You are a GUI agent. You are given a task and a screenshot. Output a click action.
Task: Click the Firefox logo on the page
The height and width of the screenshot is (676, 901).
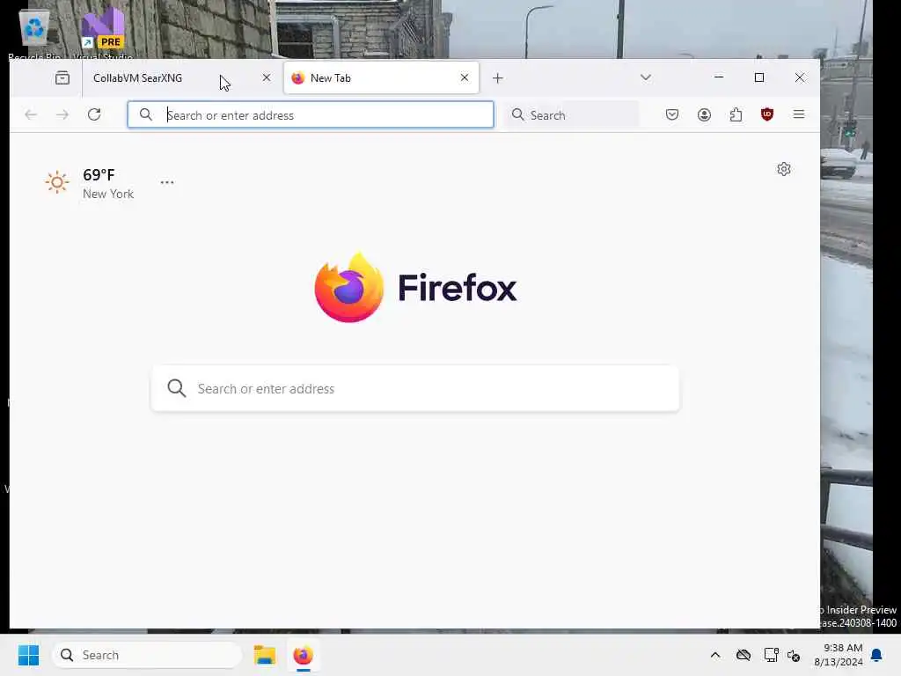[x=415, y=288]
